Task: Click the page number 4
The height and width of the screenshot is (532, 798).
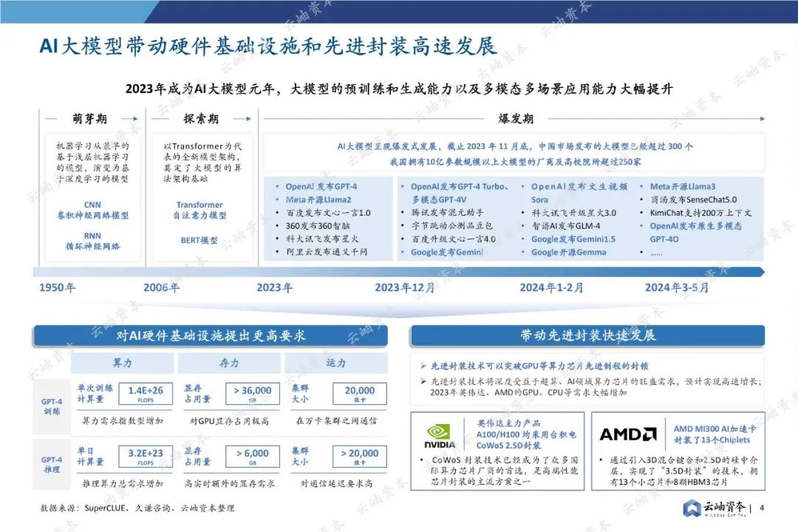Action: point(763,508)
